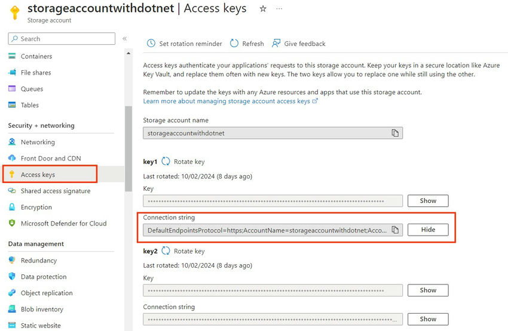Open Shared access signature in sidebar
Screen dimensions: 508x331
point(56,191)
